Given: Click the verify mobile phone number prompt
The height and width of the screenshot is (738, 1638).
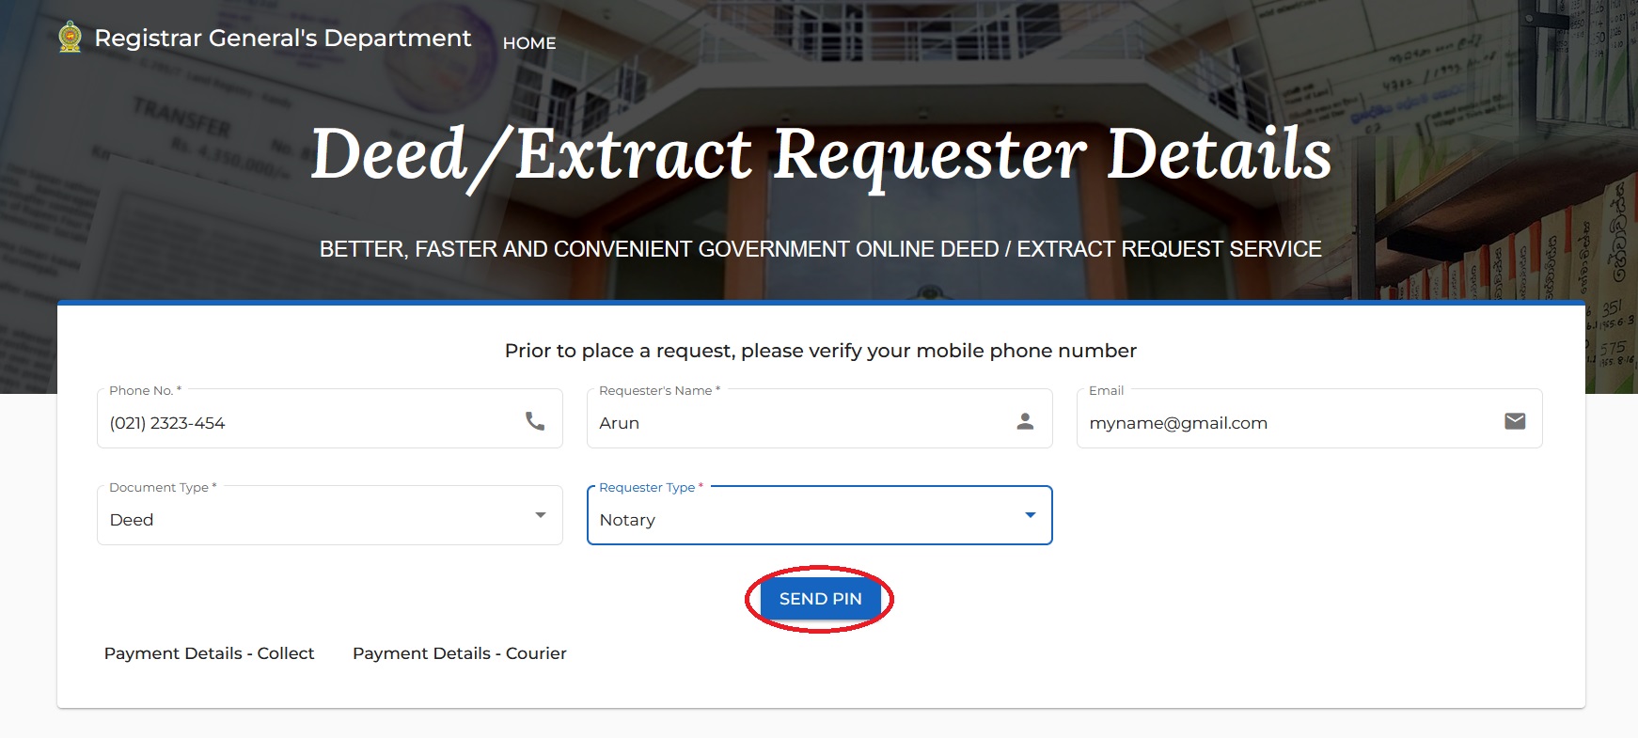Looking at the screenshot, I should pyautogui.click(x=820, y=351).
